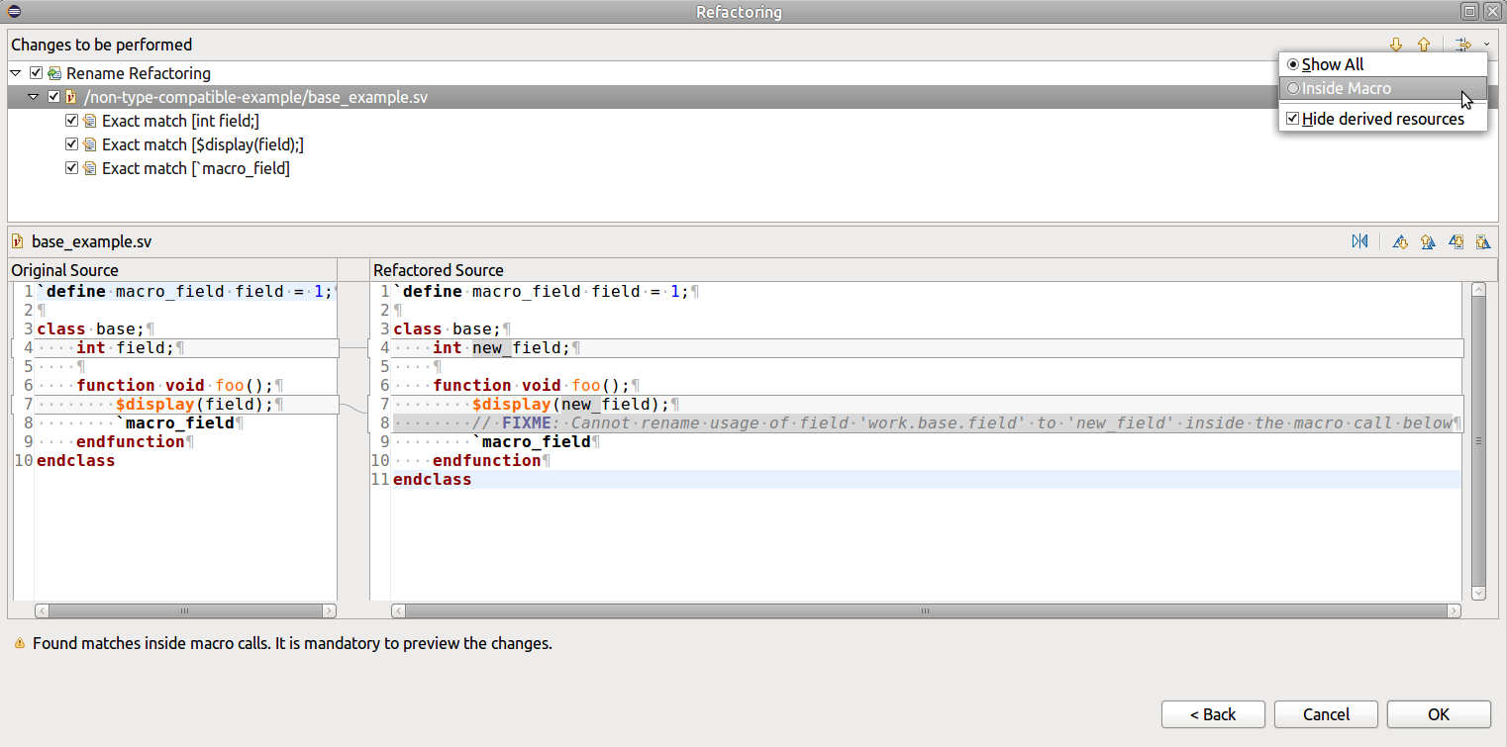Click the Previous Difference icon in compare toolbar
The image size is (1507, 747).
pyautogui.click(x=1428, y=240)
